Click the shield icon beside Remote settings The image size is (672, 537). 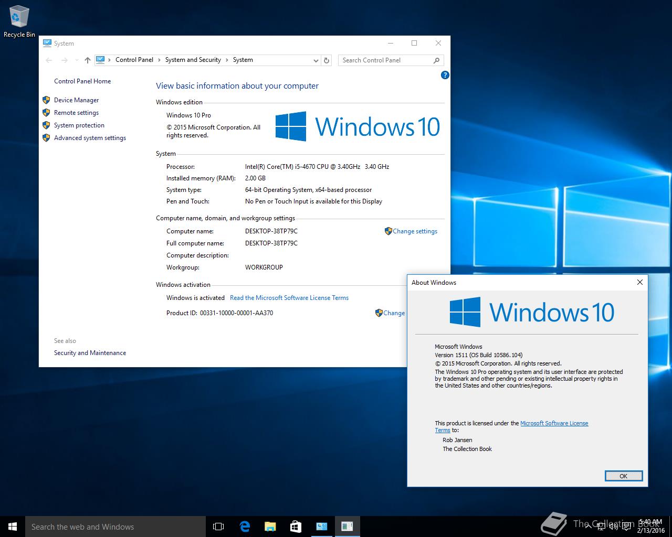coord(46,112)
